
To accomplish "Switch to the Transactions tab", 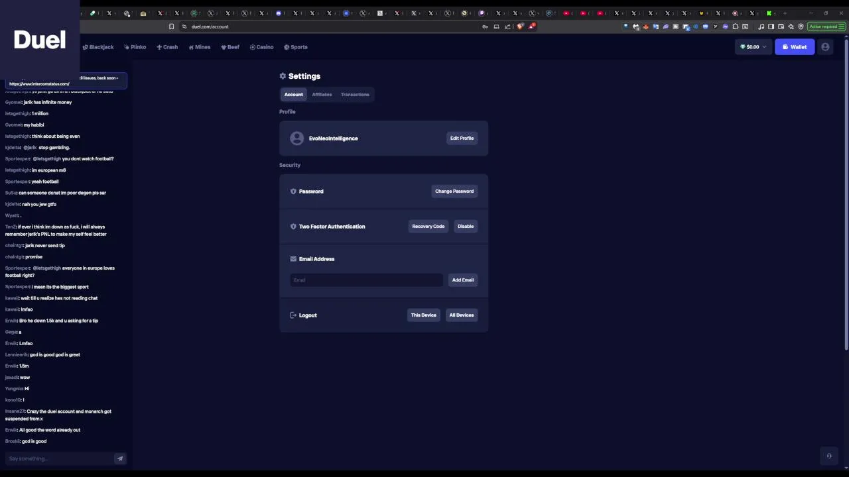I will click(355, 94).
